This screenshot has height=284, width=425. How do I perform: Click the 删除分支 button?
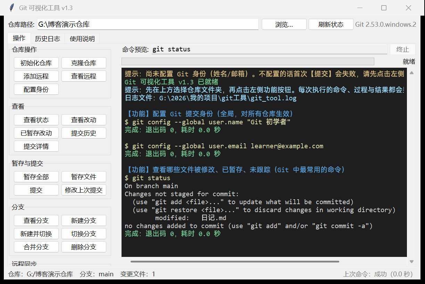click(x=84, y=247)
